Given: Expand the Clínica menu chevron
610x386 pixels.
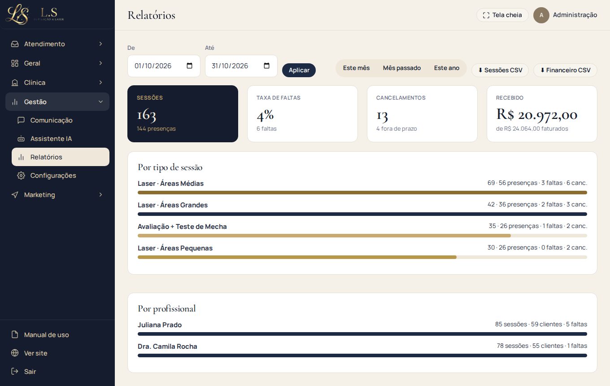Looking at the screenshot, I should coord(100,83).
